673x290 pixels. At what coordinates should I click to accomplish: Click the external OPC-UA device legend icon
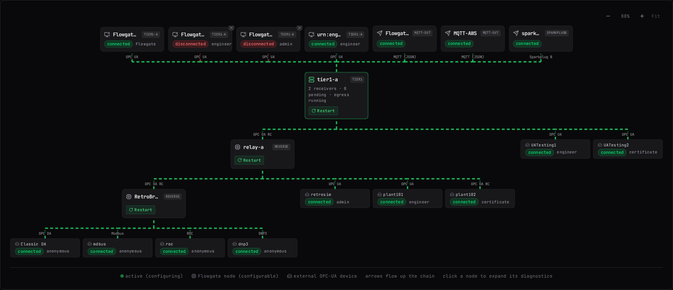pos(289,276)
